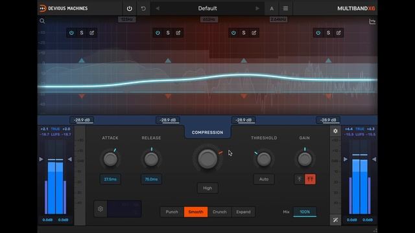Screen dimensions: 415x233
Task: Click fourth band lower orange triangle marker
Action: [x=328, y=96]
